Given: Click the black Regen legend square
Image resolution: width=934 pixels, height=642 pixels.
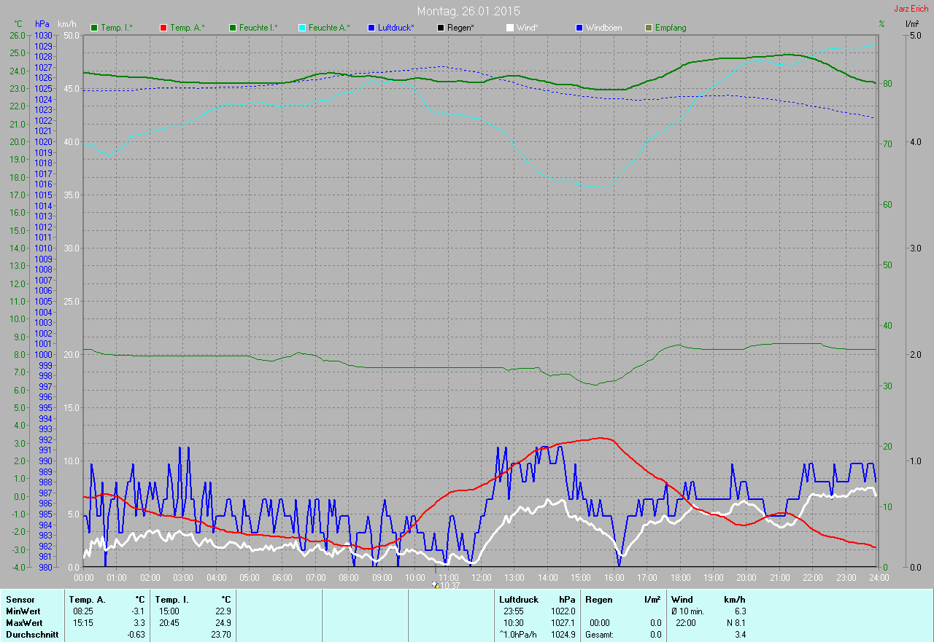Looking at the screenshot, I should pyautogui.click(x=441, y=28).
